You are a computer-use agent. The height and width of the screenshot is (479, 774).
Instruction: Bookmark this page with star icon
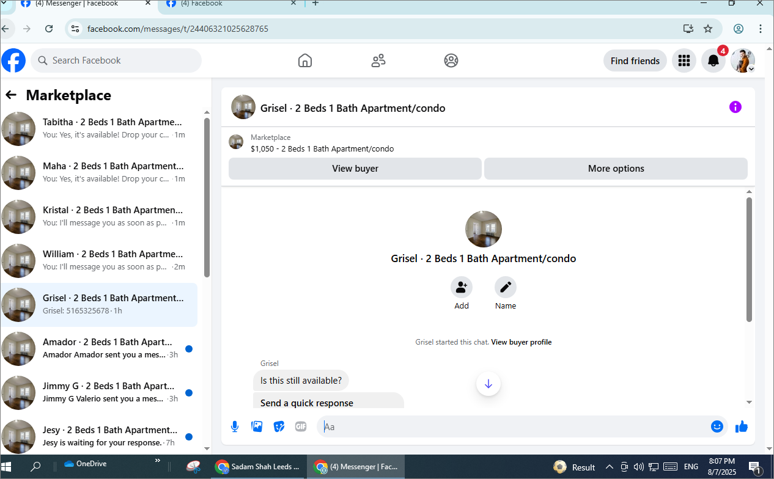708,29
